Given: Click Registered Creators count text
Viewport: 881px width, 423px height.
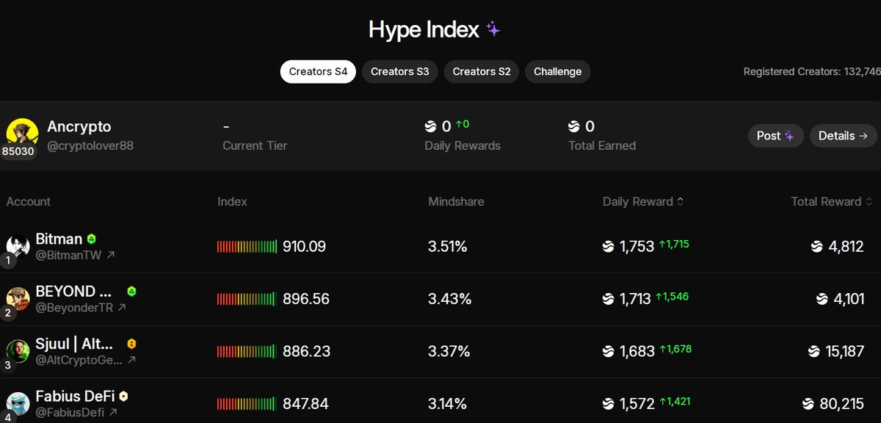Looking at the screenshot, I should click(812, 71).
